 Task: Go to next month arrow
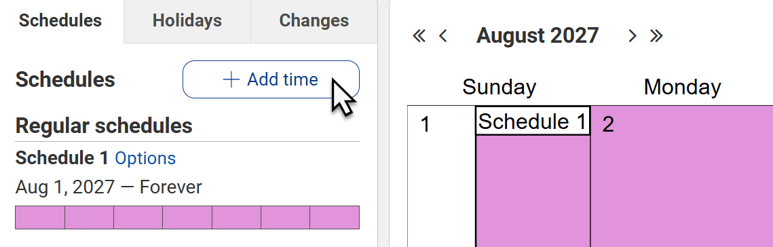click(x=632, y=36)
